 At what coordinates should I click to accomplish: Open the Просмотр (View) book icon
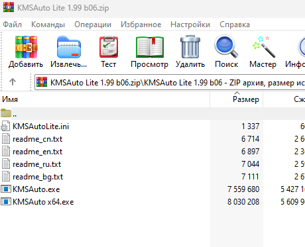coord(150,47)
